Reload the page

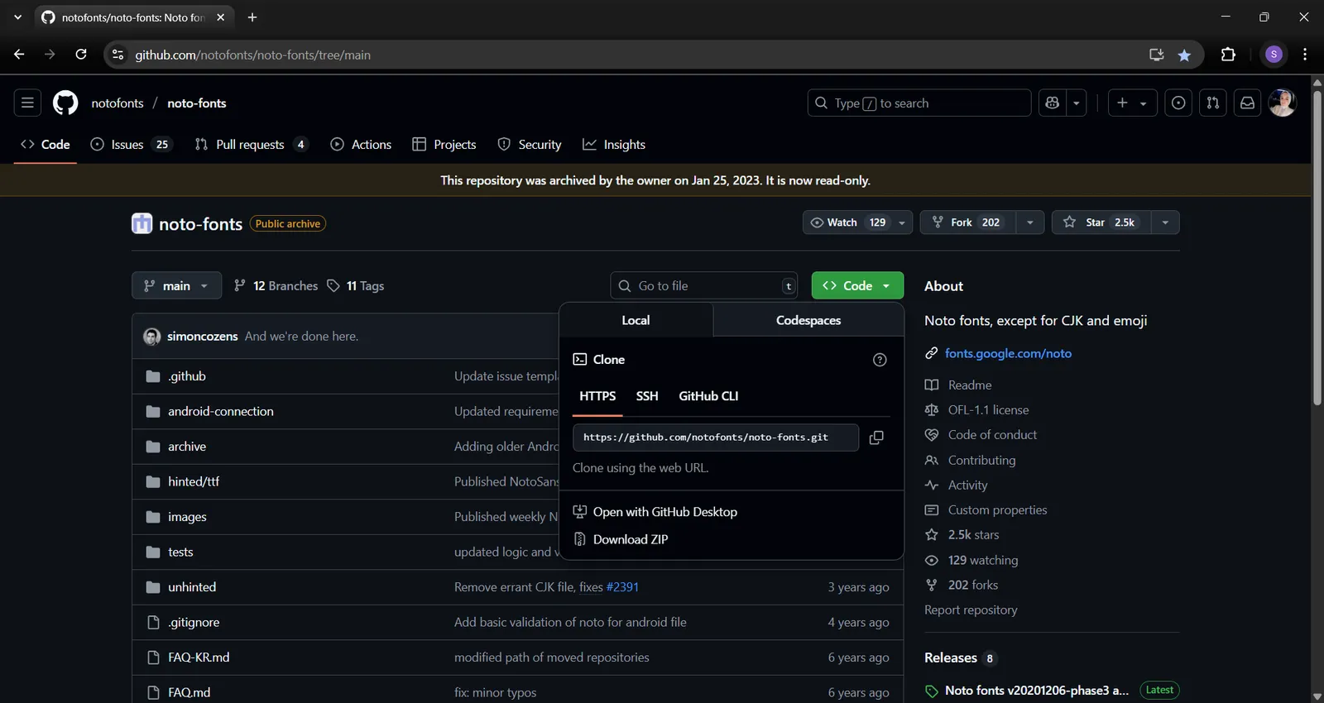81,55
